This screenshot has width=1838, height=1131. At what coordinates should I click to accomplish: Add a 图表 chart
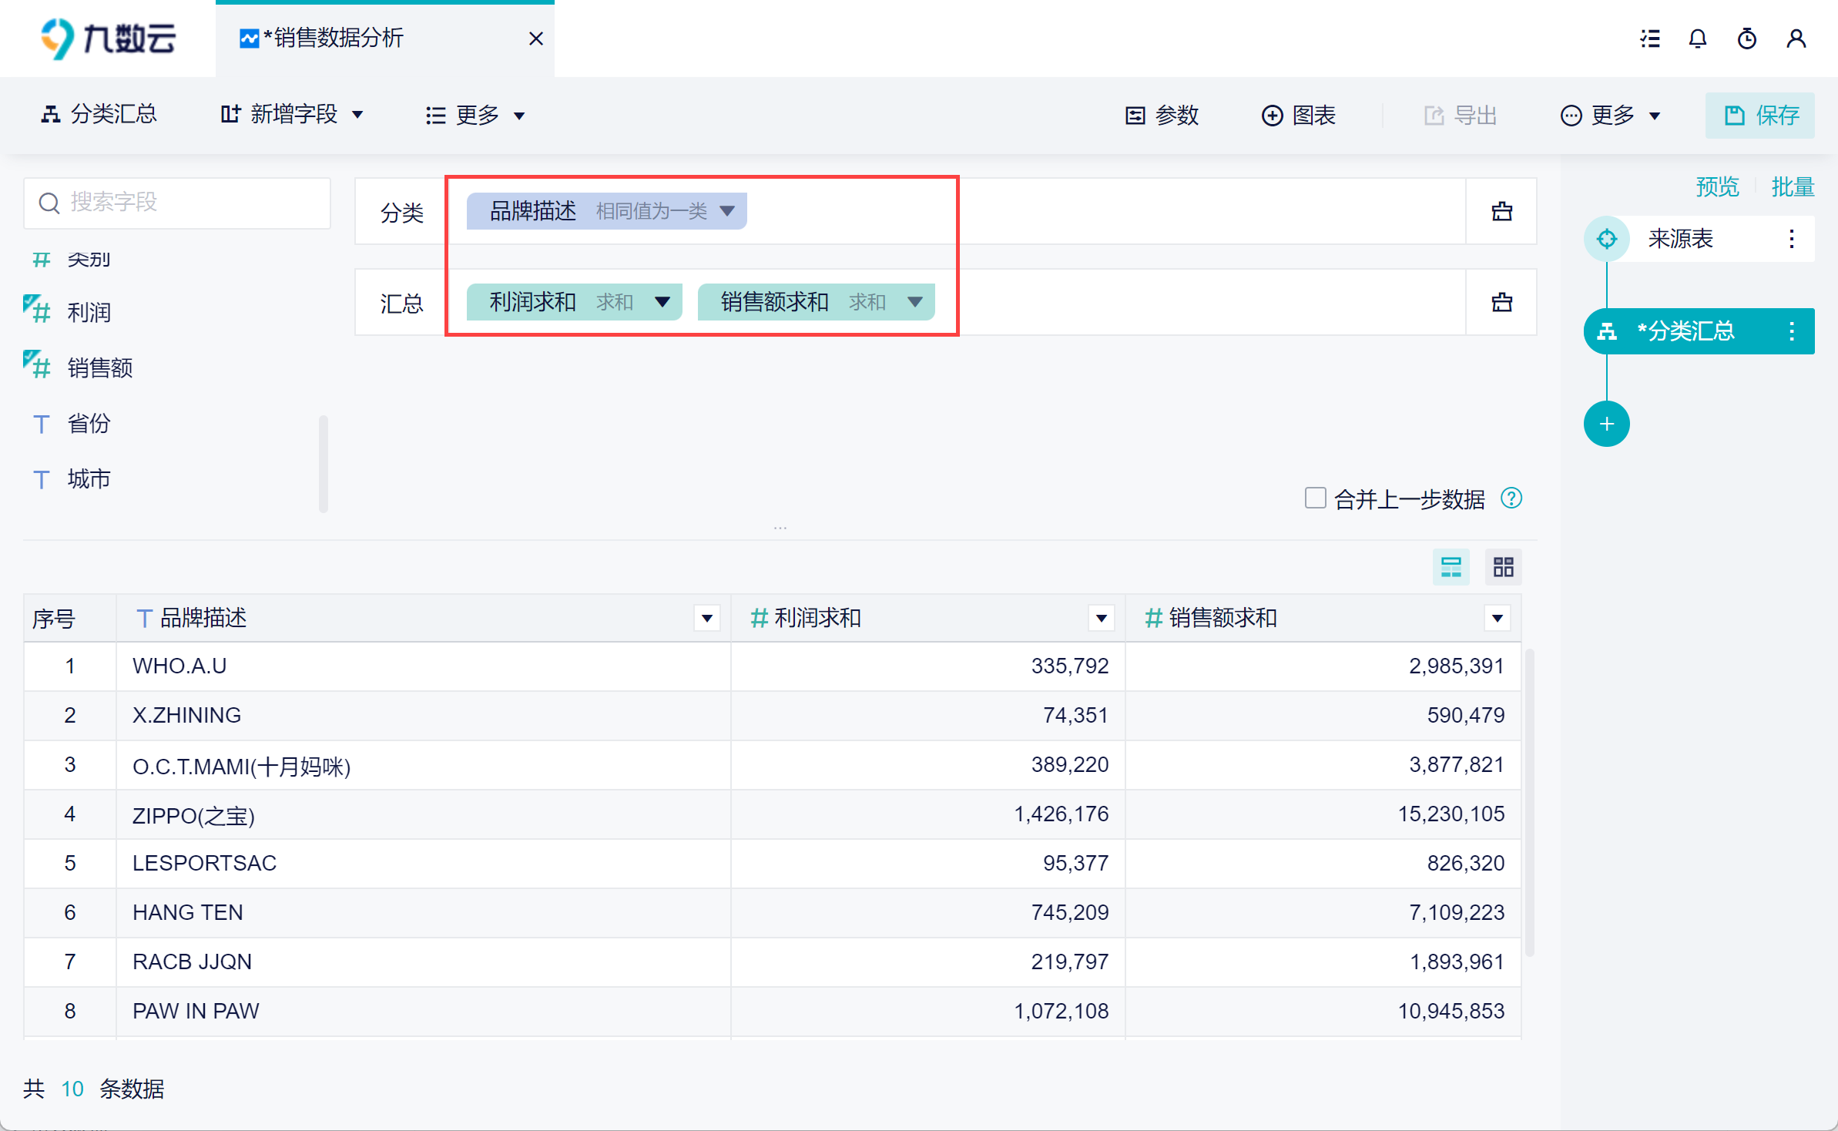click(x=1299, y=115)
